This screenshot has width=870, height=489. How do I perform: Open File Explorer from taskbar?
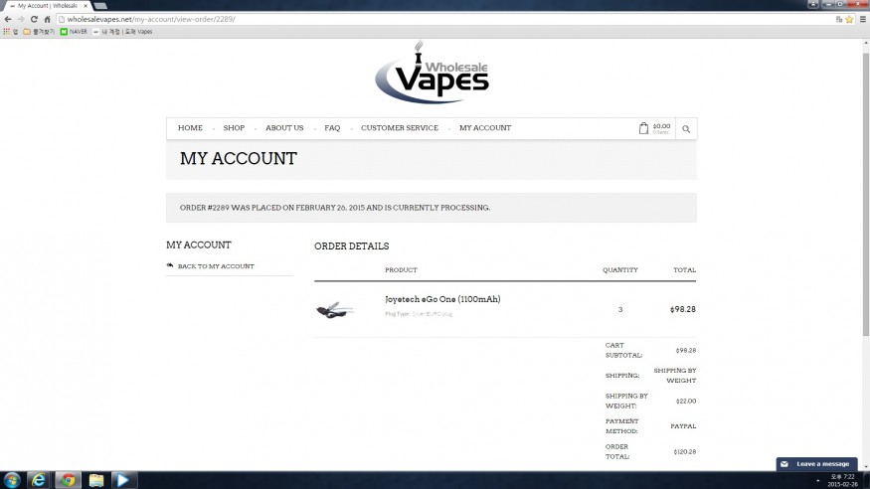point(96,480)
